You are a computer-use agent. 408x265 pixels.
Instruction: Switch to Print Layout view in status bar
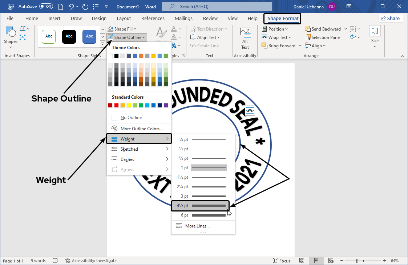(x=316, y=261)
